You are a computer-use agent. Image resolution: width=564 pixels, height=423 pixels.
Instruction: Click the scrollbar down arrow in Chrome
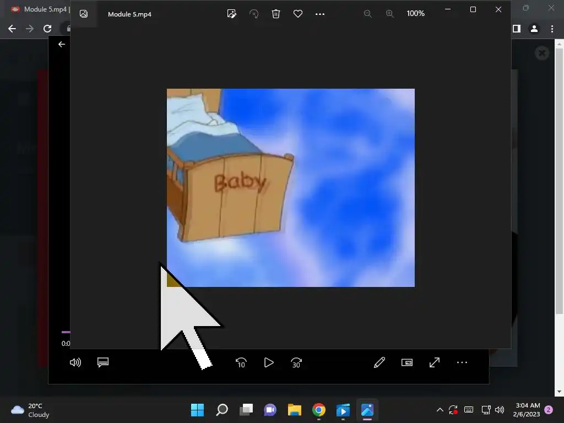click(559, 392)
